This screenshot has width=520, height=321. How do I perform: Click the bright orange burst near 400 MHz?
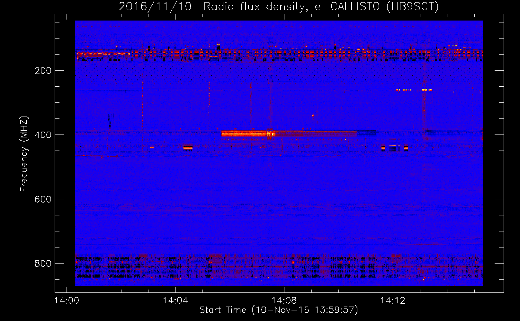(x=248, y=133)
